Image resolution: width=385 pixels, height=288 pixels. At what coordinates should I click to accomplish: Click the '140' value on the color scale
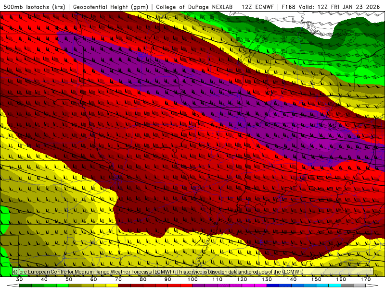coord(292,279)
